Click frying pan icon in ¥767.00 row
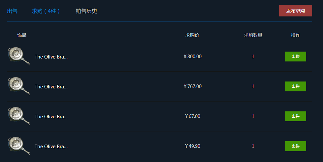The image size is (323, 162). (19, 86)
